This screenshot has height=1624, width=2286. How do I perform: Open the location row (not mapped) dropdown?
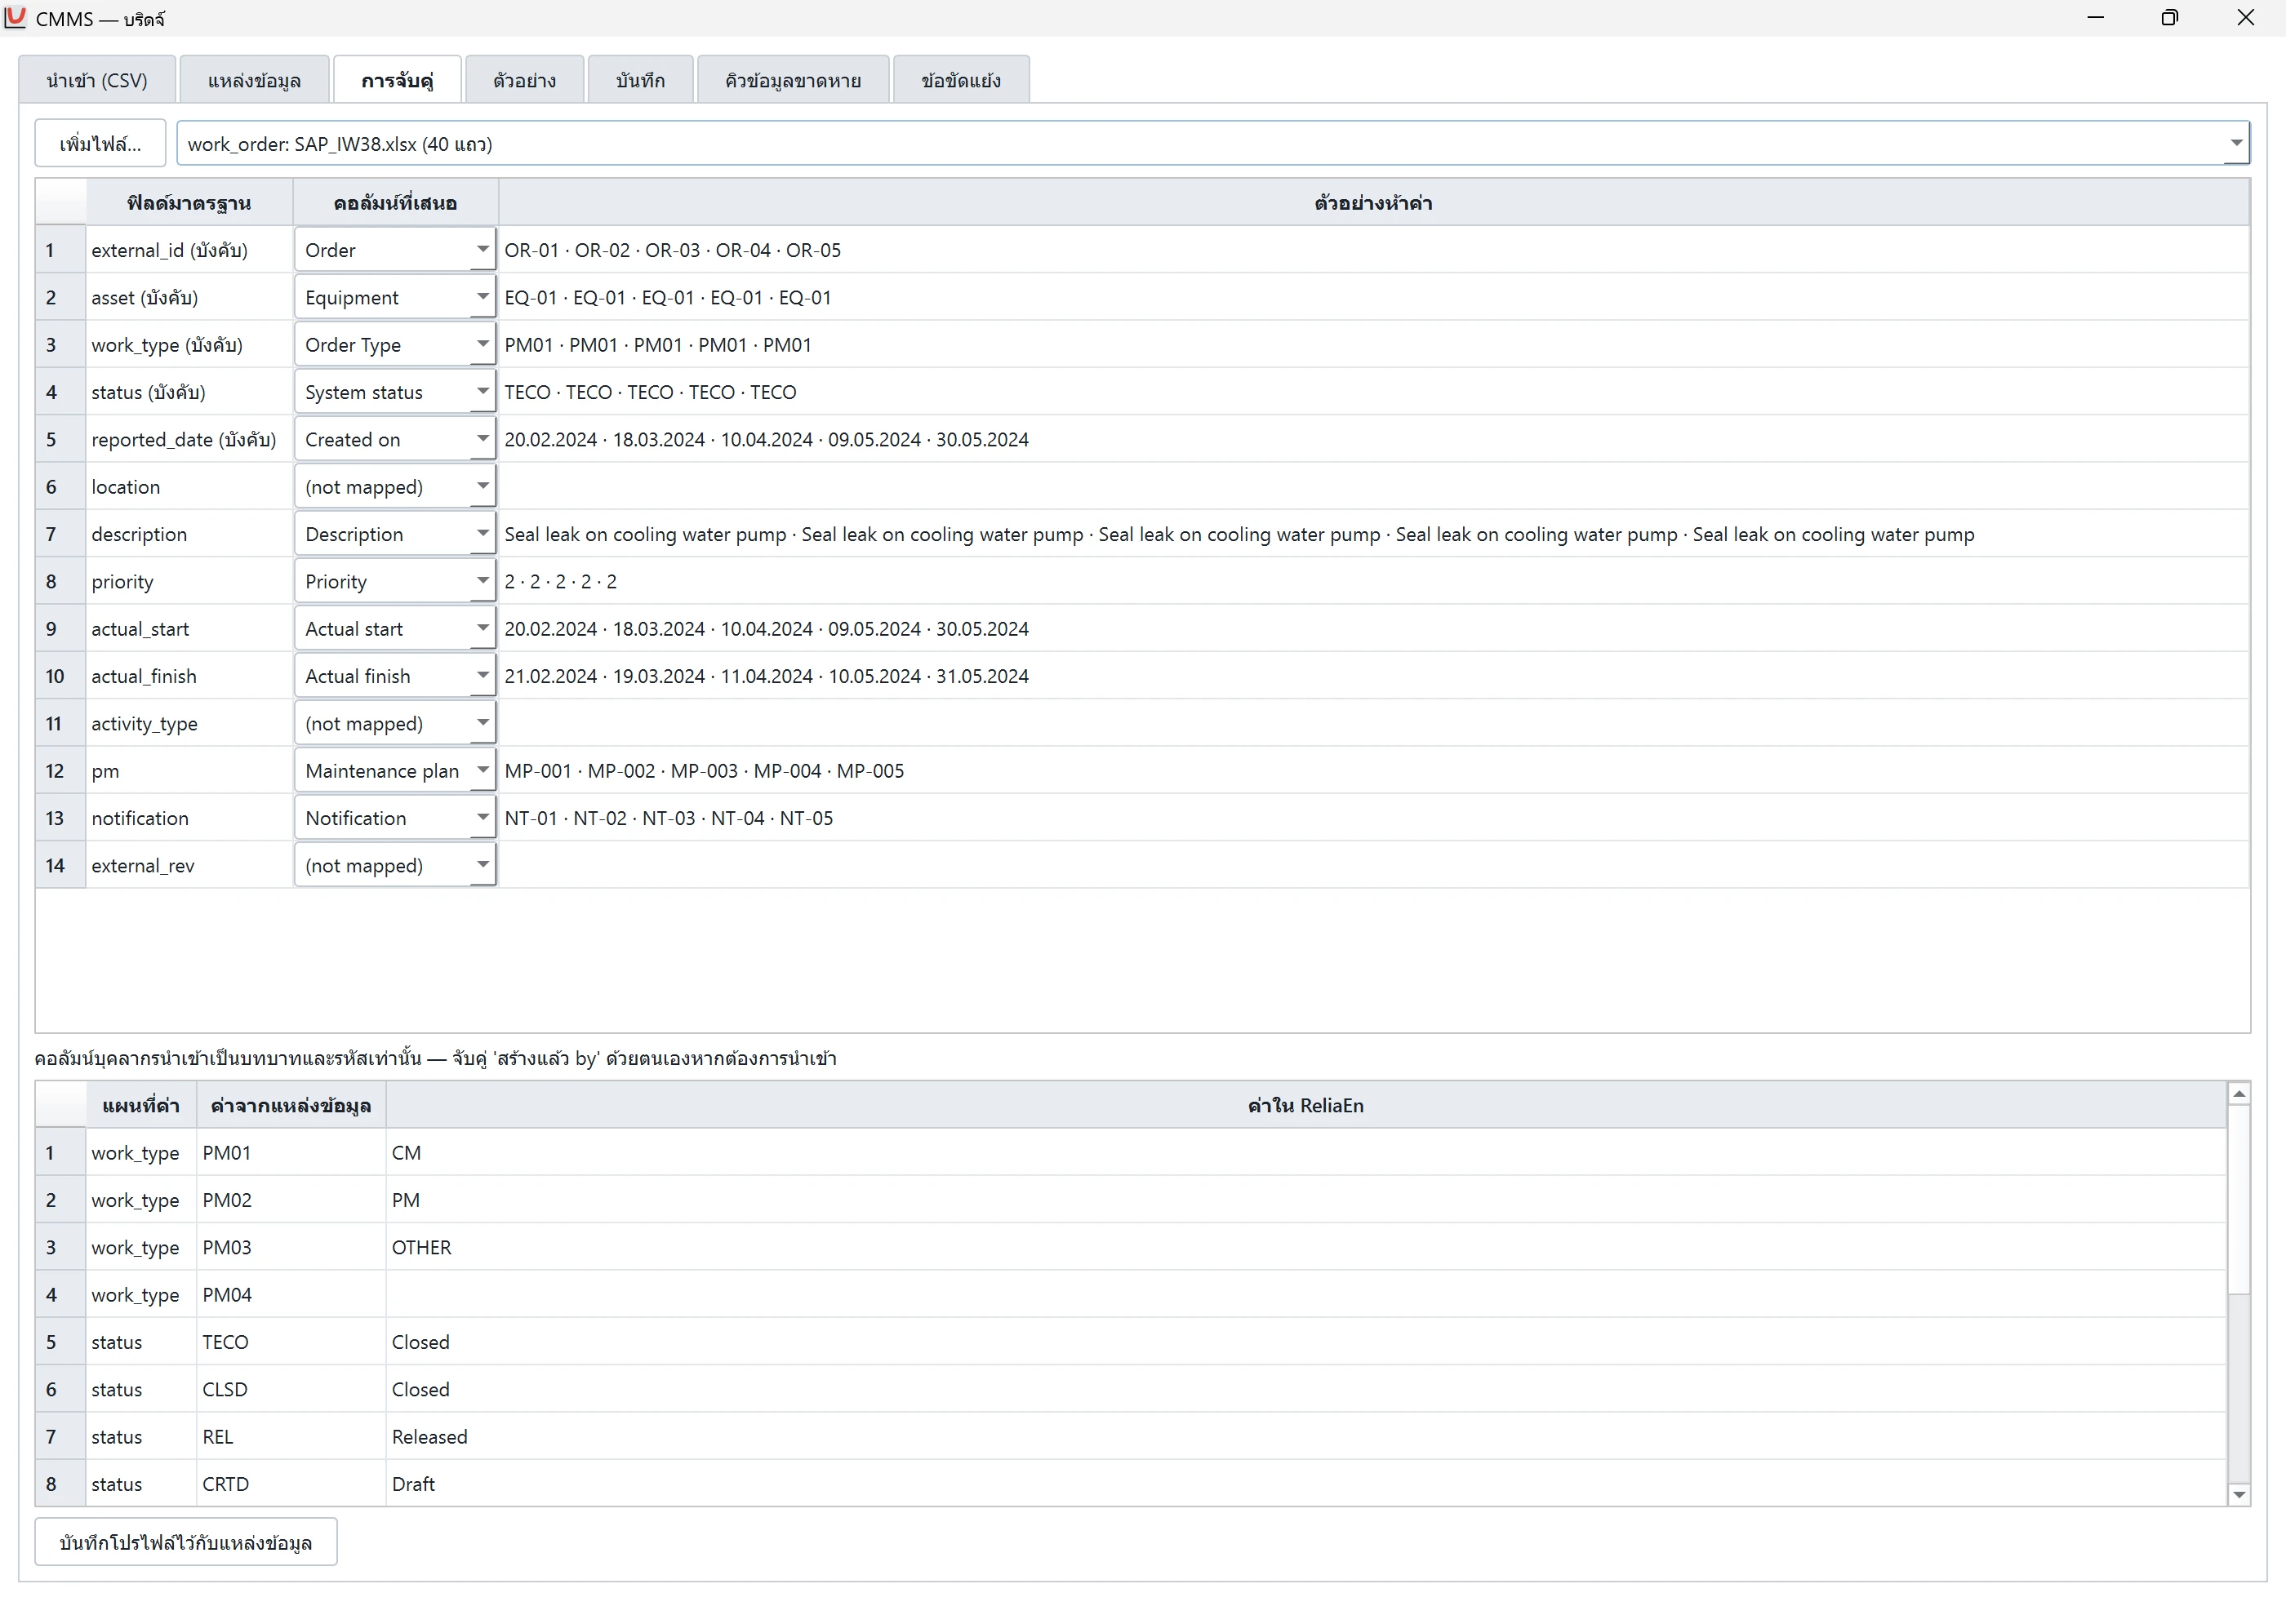[395, 486]
